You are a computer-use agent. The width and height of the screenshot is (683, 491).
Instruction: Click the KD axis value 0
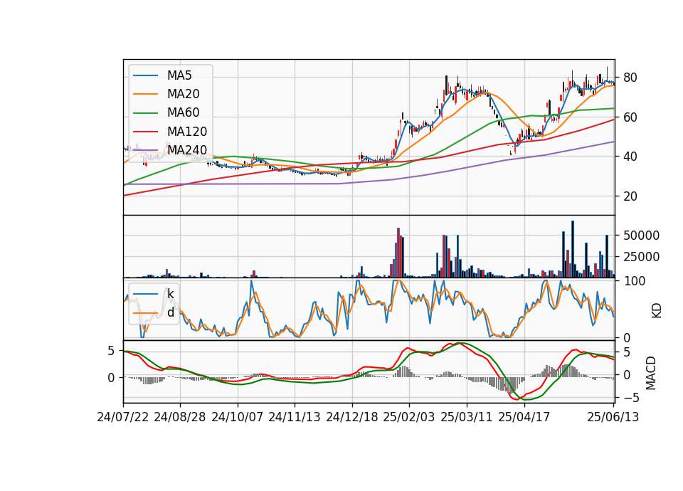click(627, 337)
